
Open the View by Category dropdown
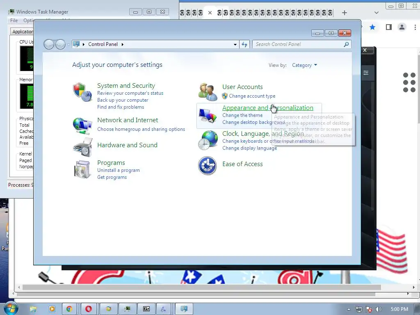[305, 65]
